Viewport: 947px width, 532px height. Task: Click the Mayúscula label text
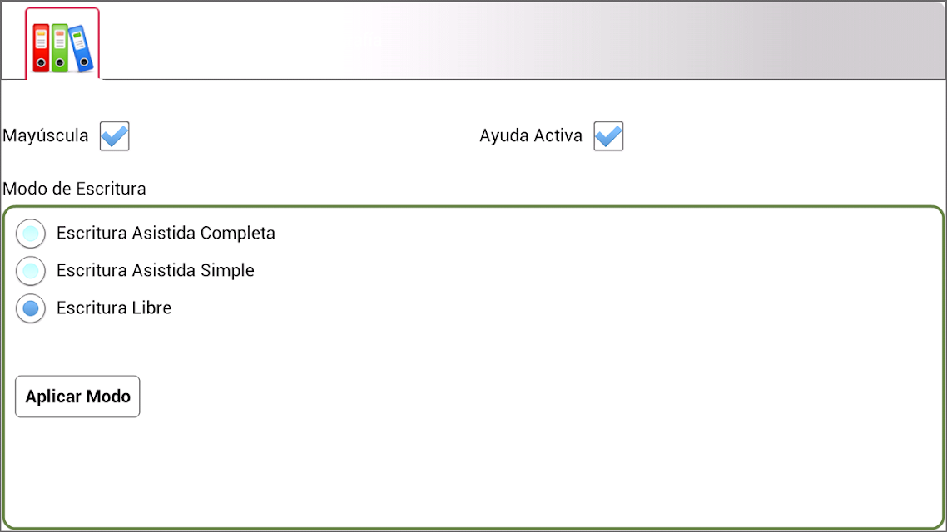45,135
